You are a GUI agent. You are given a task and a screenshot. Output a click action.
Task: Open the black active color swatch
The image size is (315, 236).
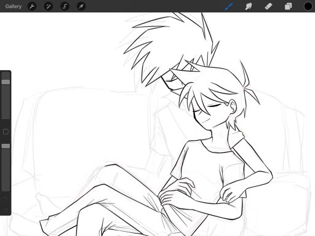(308, 6)
